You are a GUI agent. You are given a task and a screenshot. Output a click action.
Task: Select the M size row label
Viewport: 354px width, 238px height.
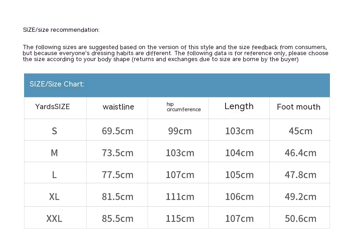coord(54,153)
